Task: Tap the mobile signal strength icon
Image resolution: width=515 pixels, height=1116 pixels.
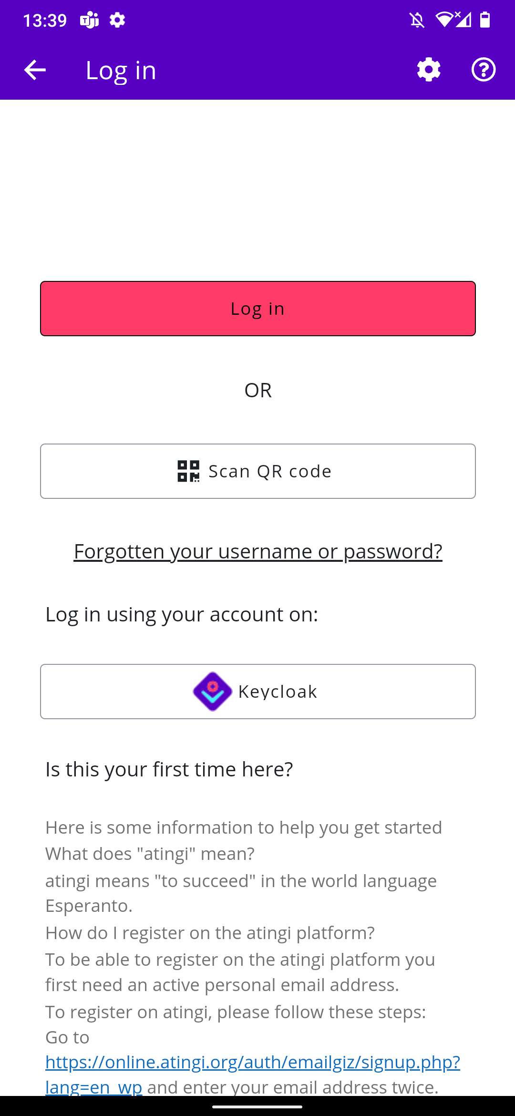Action: (x=463, y=20)
